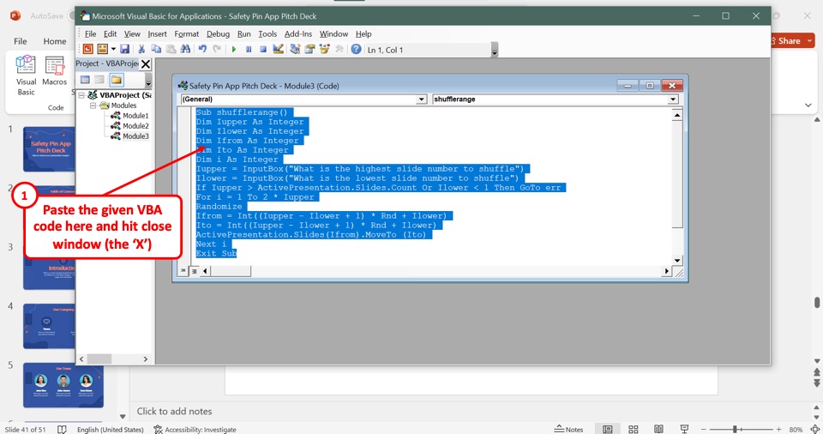Click the Paste icon in VBA toolbar

pos(171,50)
